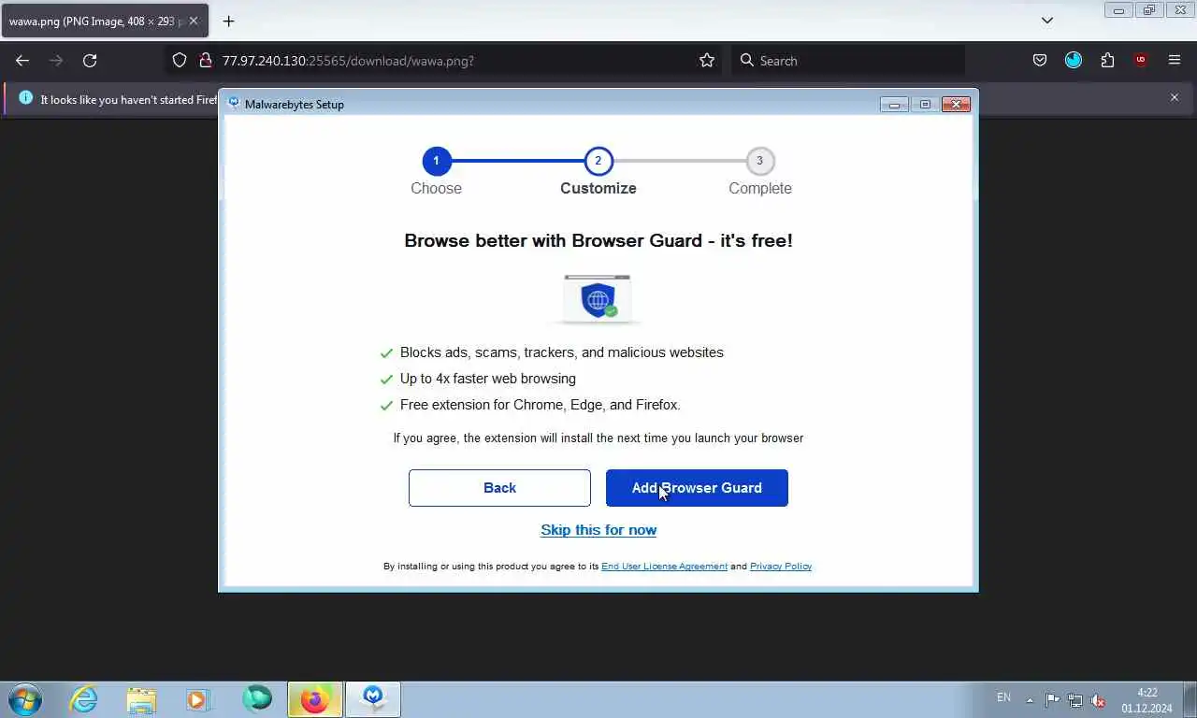Screen dimensions: 1197x718
Task: Click the Firefox Search box
Action: click(847, 61)
